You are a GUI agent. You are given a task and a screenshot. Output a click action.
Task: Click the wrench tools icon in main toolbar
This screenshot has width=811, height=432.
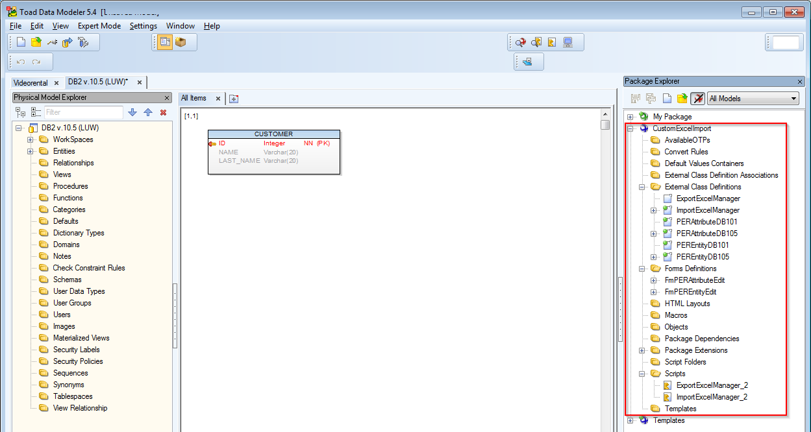83,43
